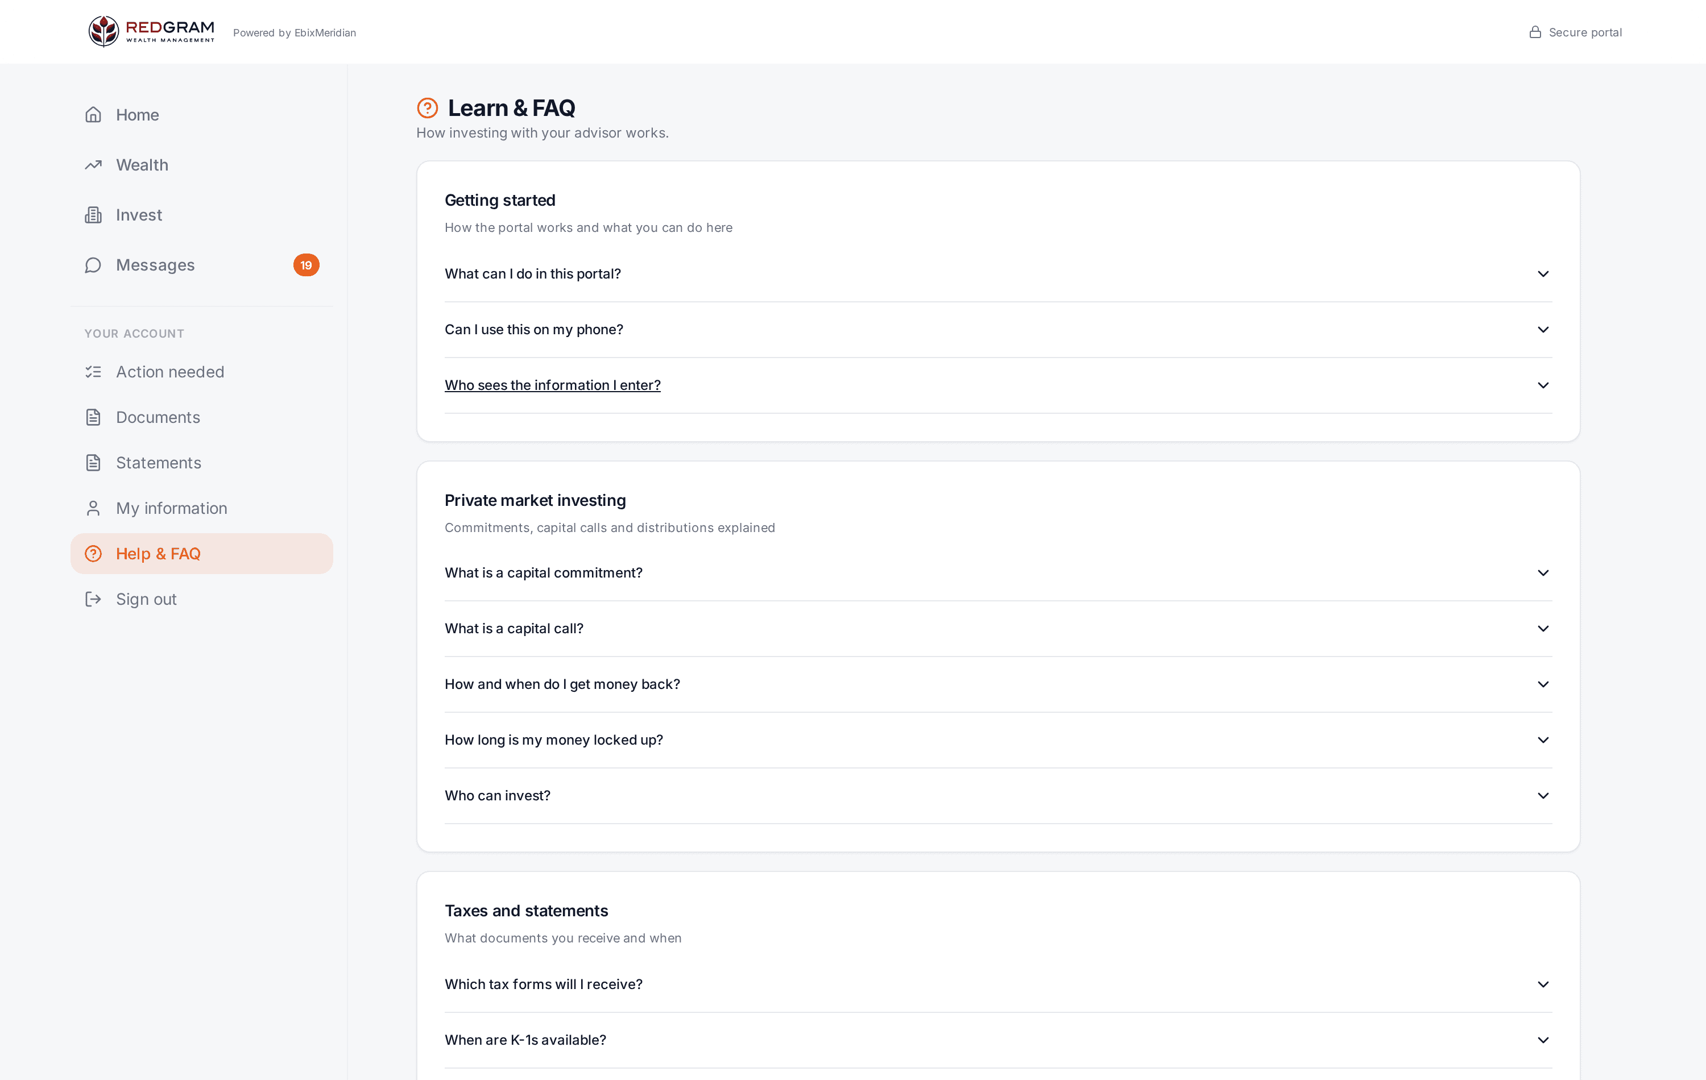Expand chevron for What can I do in this portal
The width and height of the screenshot is (1706, 1080).
tap(1543, 274)
